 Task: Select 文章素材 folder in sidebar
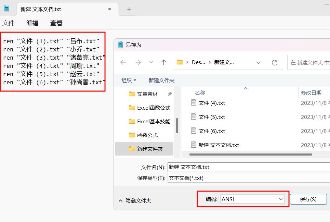147,94
